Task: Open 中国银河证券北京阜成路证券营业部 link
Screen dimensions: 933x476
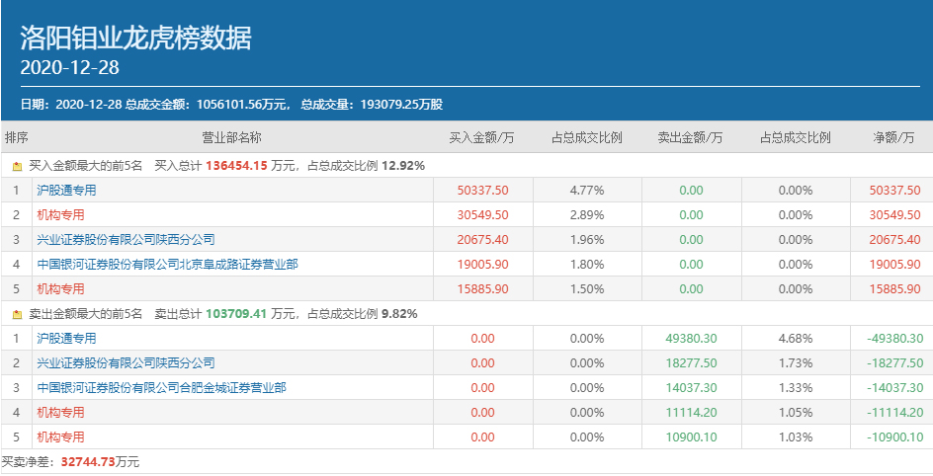Action: (x=167, y=265)
